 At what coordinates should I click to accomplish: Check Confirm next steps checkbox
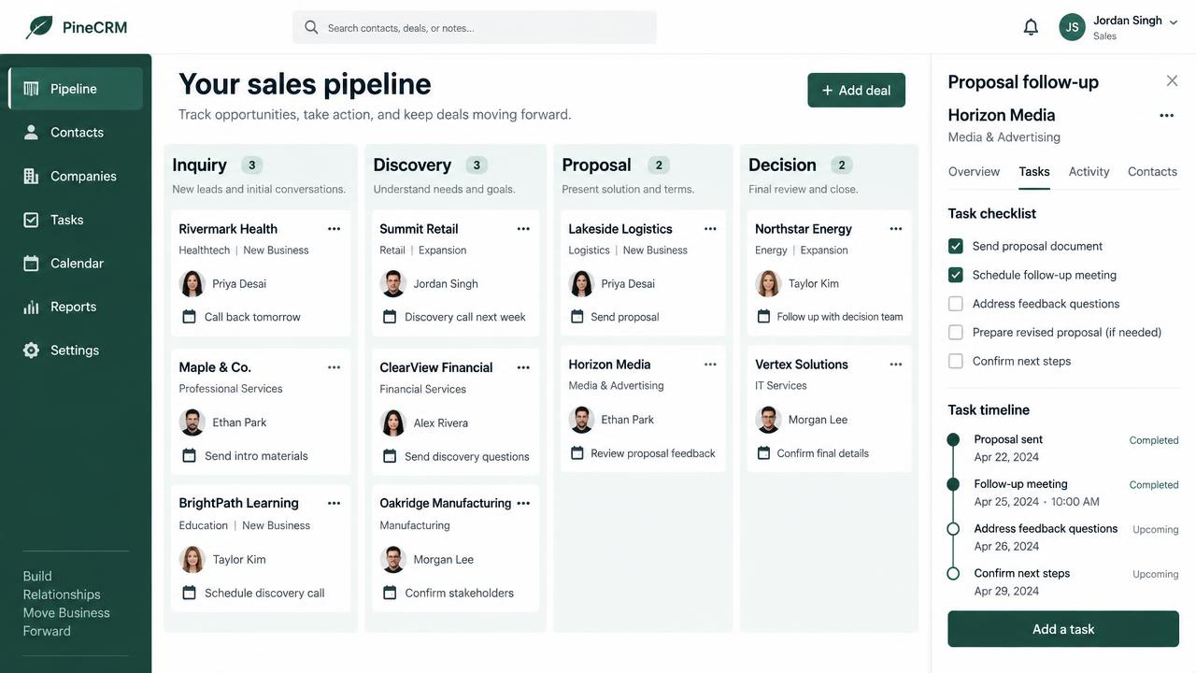955,361
